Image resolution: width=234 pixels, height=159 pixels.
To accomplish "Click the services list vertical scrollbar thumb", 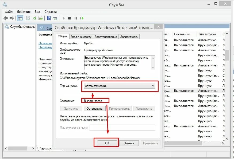I will pyautogui.click(x=227, y=55).
